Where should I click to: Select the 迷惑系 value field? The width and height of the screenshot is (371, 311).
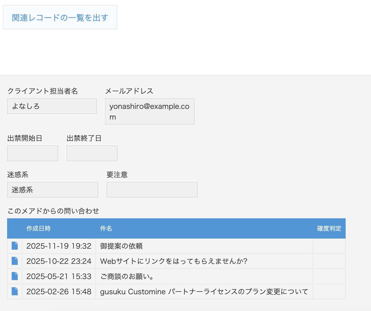[x=53, y=190]
